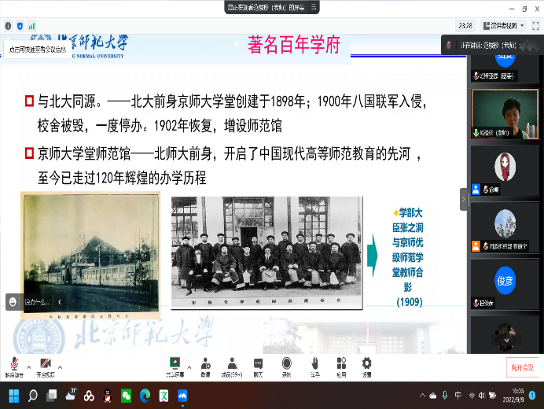Turn on the camera video
The height and width of the screenshot is (409, 544).
click(46, 364)
